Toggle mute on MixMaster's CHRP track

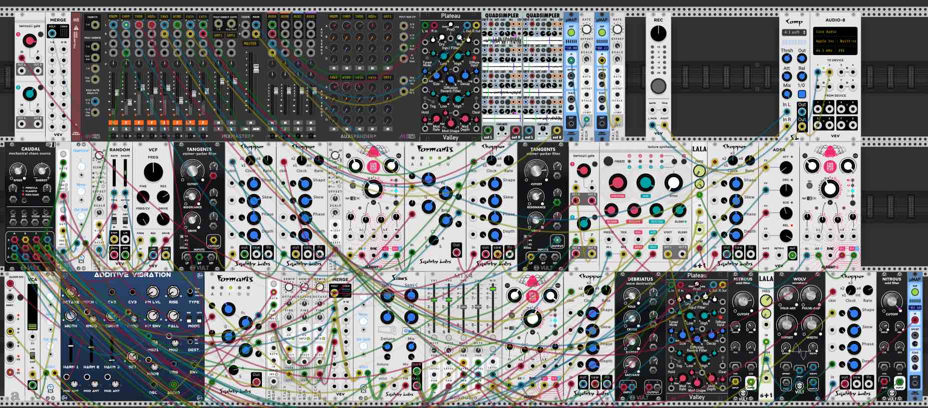click(126, 122)
